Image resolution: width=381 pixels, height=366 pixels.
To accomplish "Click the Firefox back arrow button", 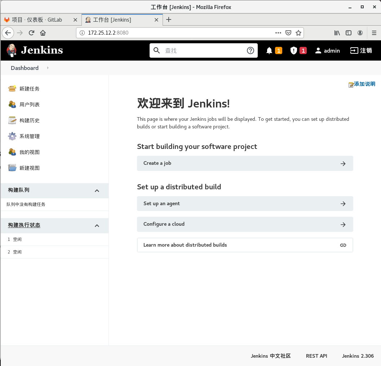I will (x=8, y=33).
